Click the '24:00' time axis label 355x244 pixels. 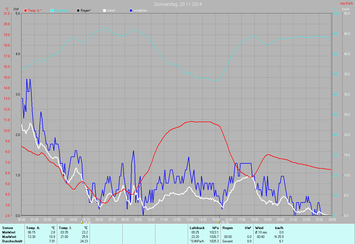tap(332, 220)
